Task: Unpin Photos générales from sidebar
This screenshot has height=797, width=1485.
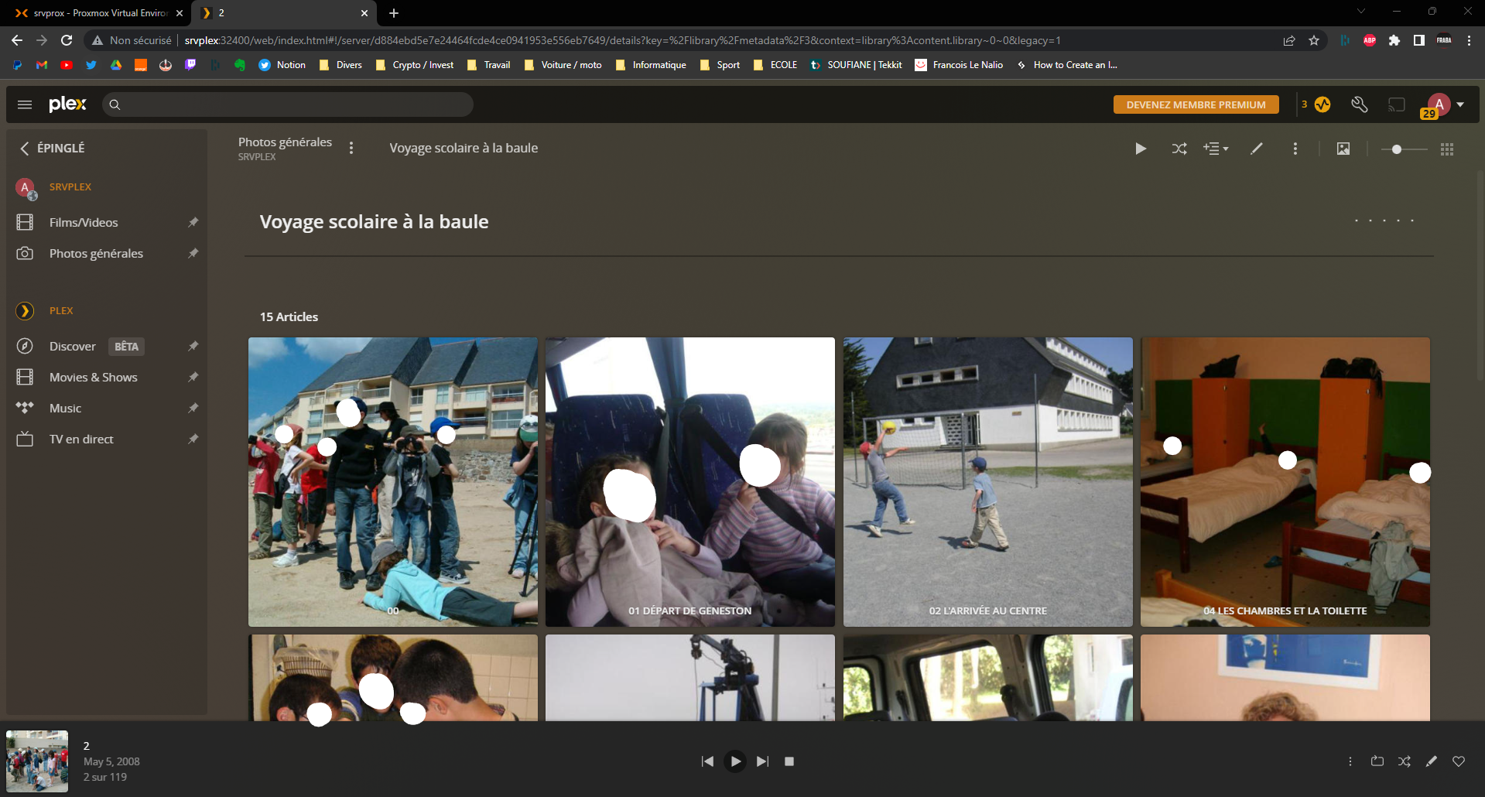Action: [x=193, y=253]
